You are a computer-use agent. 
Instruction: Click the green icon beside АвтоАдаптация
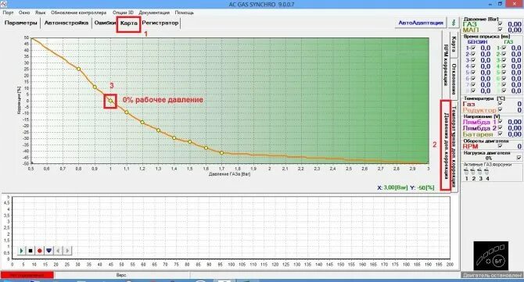click(x=454, y=23)
